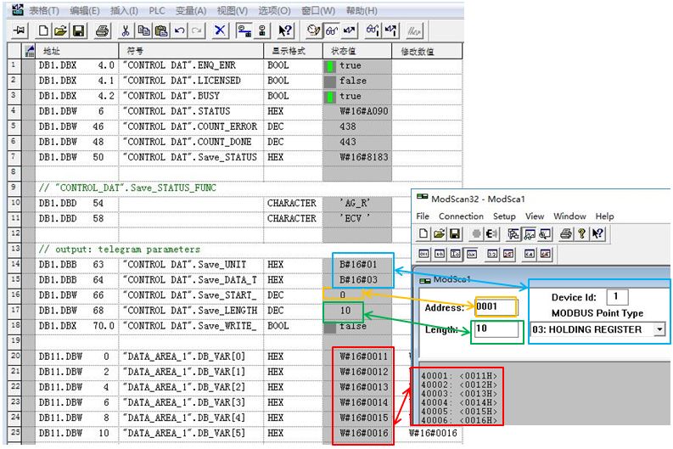Click ModScan32 new document icon
Image resolution: width=673 pixels, height=449 pixels.
pos(423,233)
